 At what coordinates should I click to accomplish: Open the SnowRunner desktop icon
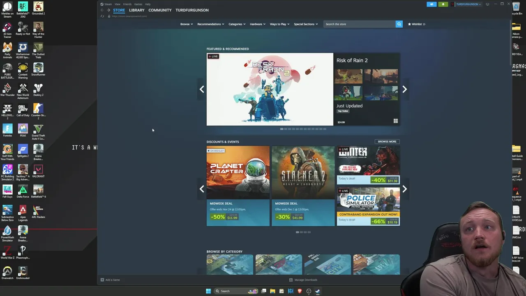[38, 69]
